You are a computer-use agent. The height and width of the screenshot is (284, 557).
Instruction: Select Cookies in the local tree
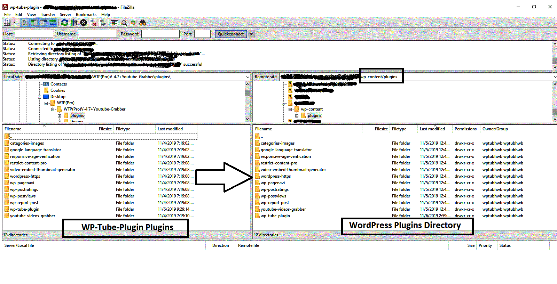tap(58, 90)
